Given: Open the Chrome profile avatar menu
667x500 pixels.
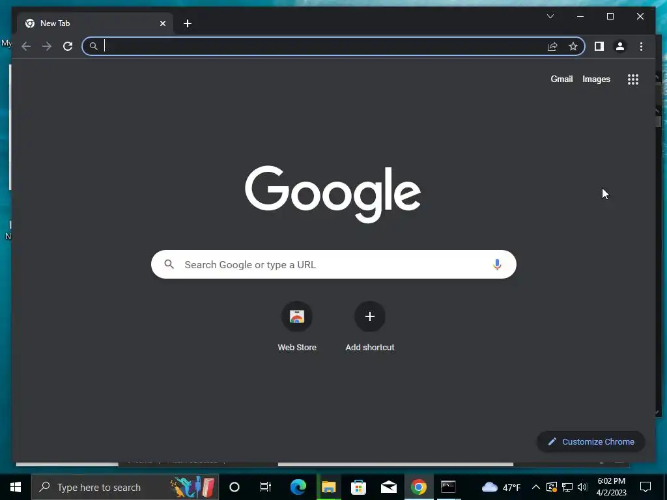Looking at the screenshot, I should 620,46.
